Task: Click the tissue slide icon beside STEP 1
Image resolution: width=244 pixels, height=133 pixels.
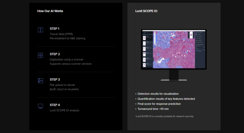Action: pyautogui.click(x=40, y=30)
